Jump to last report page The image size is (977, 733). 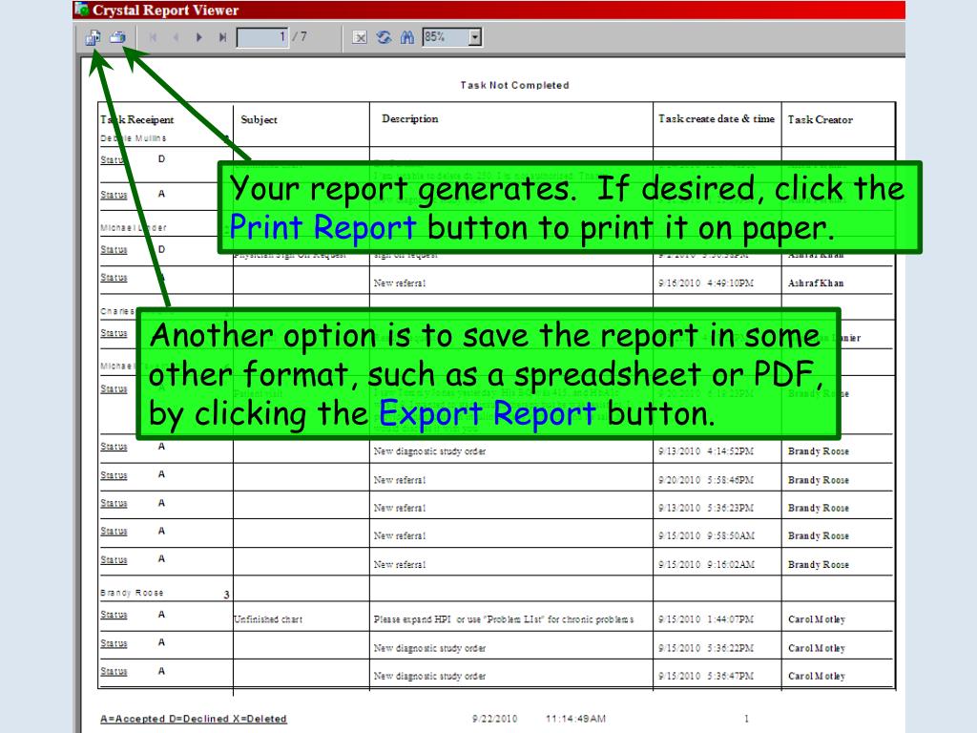221,37
